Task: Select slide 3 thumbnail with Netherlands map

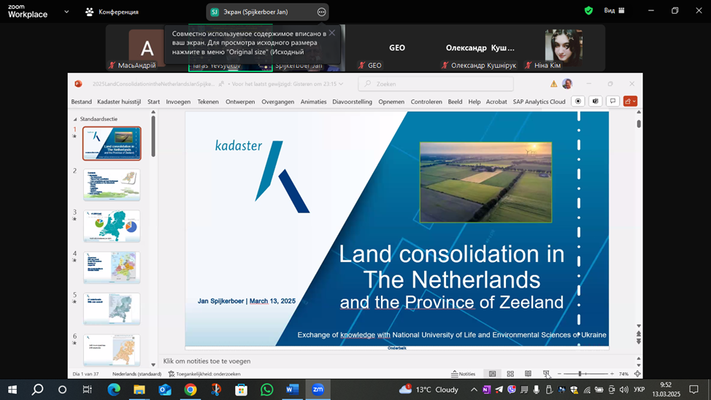Action: 112,226
